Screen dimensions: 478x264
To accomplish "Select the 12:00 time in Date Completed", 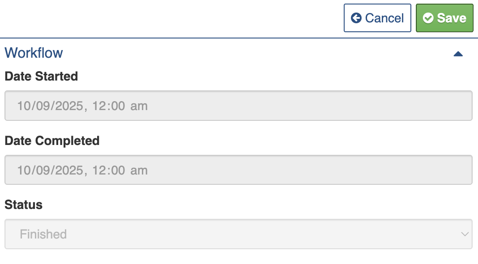I will (110, 170).
